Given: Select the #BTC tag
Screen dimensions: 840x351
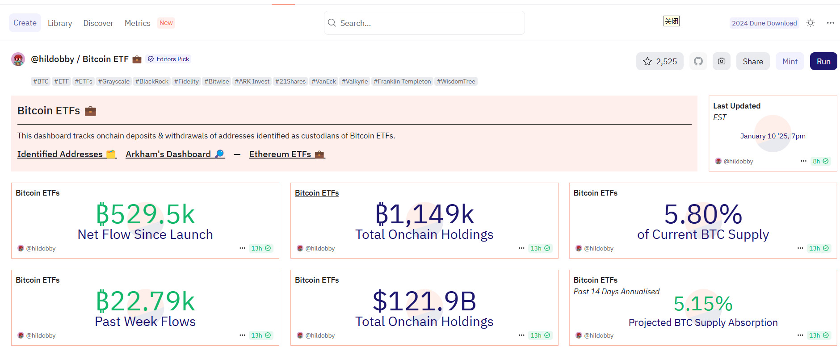Looking at the screenshot, I should pyautogui.click(x=41, y=81).
